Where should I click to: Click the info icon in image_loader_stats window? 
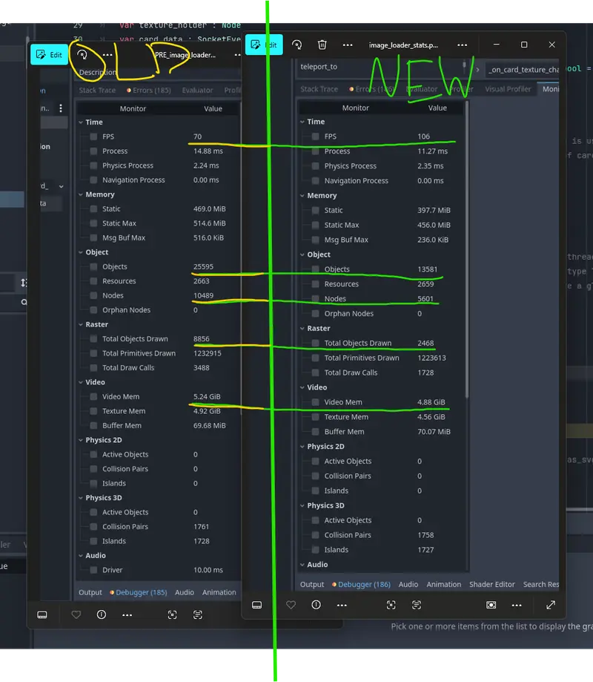point(315,605)
